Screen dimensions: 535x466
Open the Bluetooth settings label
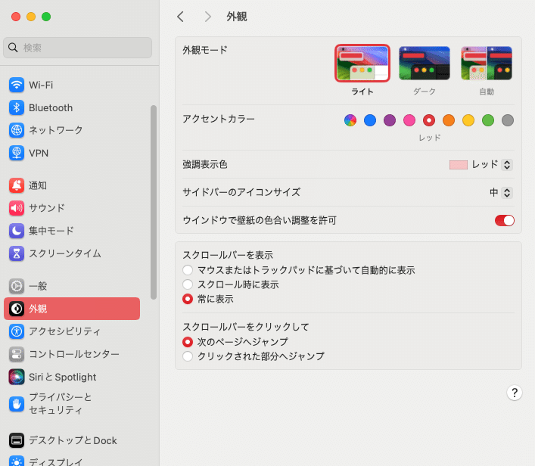pos(51,108)
